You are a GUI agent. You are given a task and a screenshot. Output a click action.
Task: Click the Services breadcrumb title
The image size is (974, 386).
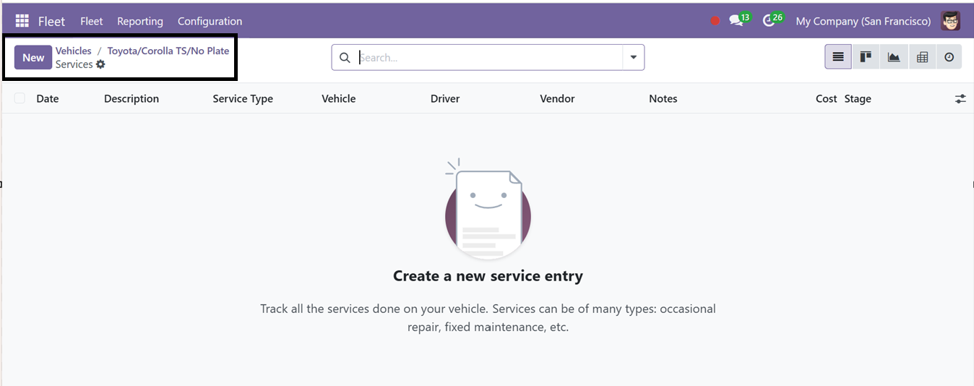tap(74, 64)
